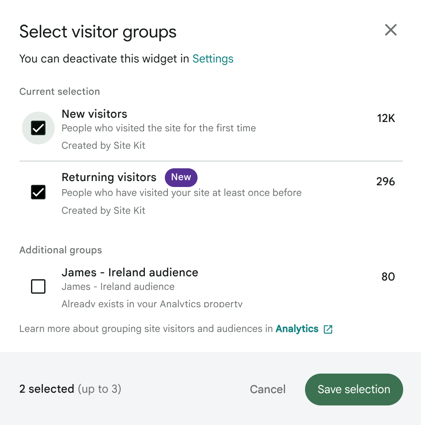Image resolution: width=421 pixels, height=425 pixels.
Task: Click the Save selection button
Action: [x=353, y=389]
